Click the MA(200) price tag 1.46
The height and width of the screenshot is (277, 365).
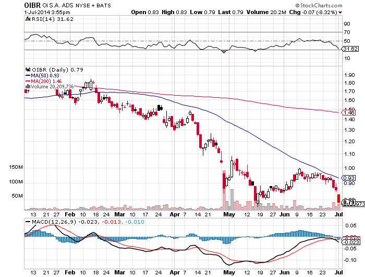pyautogui.click(x=348, y=113)
